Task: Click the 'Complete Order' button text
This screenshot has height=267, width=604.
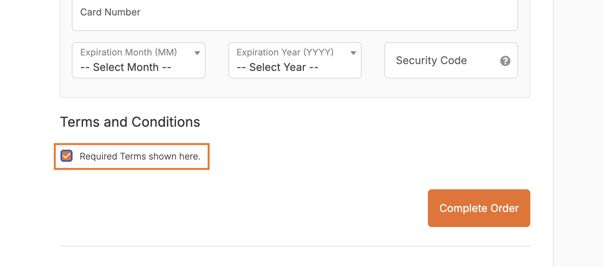Action: (x=479, y=209)
